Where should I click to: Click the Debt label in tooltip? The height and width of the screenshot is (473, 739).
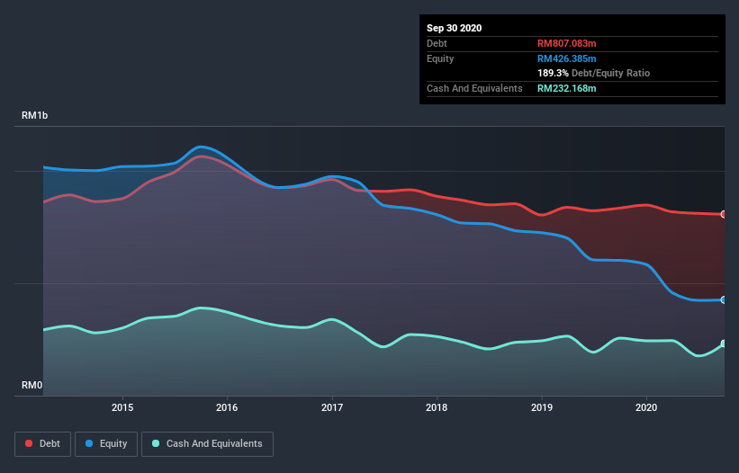tap(437, 43)
